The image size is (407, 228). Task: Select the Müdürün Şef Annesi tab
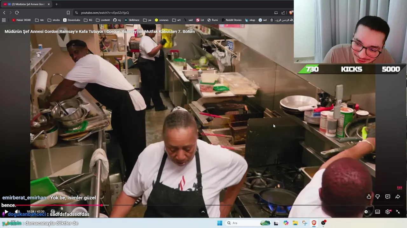pos(27,4)
